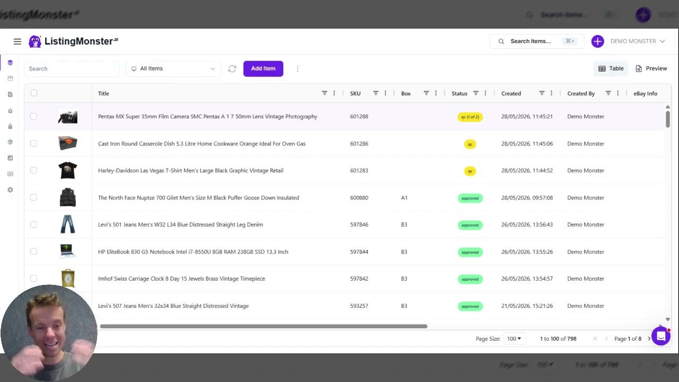Screen dimensions: 679x382
Task: Open the Box column filter icon
Action: [426, 93]
